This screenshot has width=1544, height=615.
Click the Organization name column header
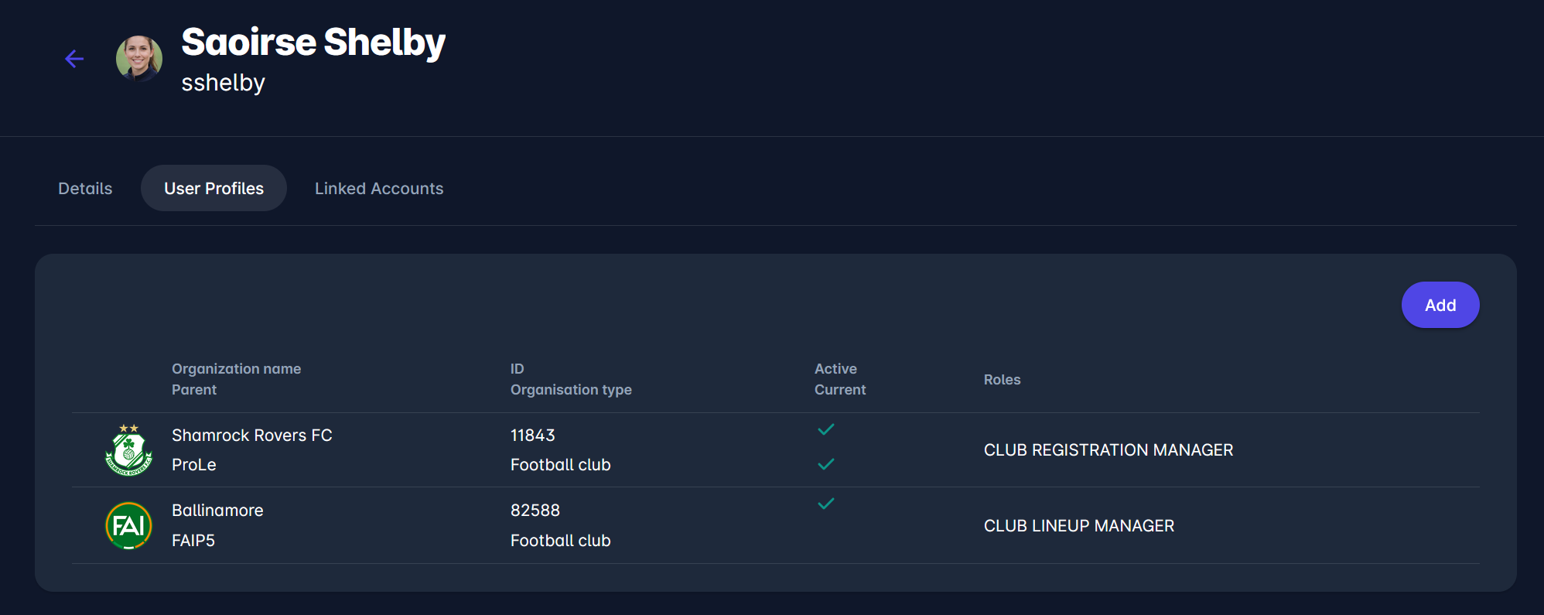(x=236, y=369)
